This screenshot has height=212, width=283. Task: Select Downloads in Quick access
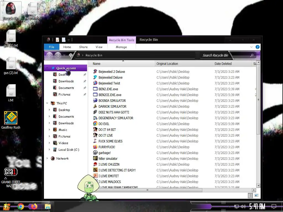[x=66, y=81]
